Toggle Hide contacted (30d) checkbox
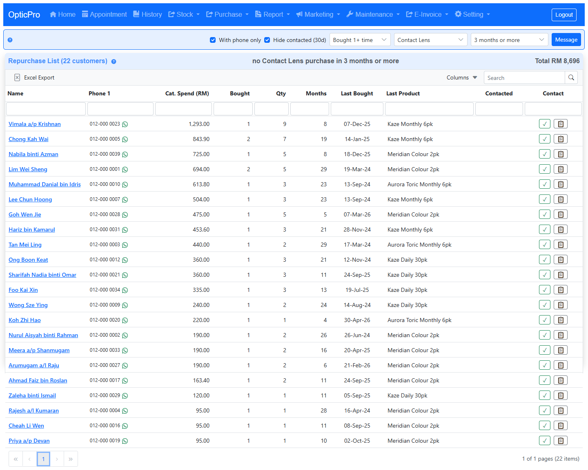Image resolution: width=588 pixels, height=470 pixels. [267, 40]
